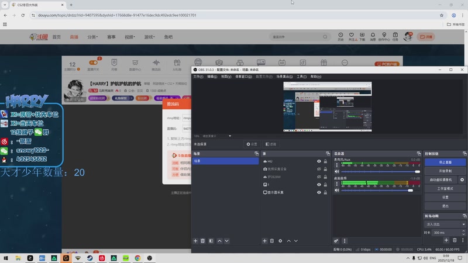Remove selected source with trash icon
Viewport: 468px width, 263px height.
coord(272,241)
